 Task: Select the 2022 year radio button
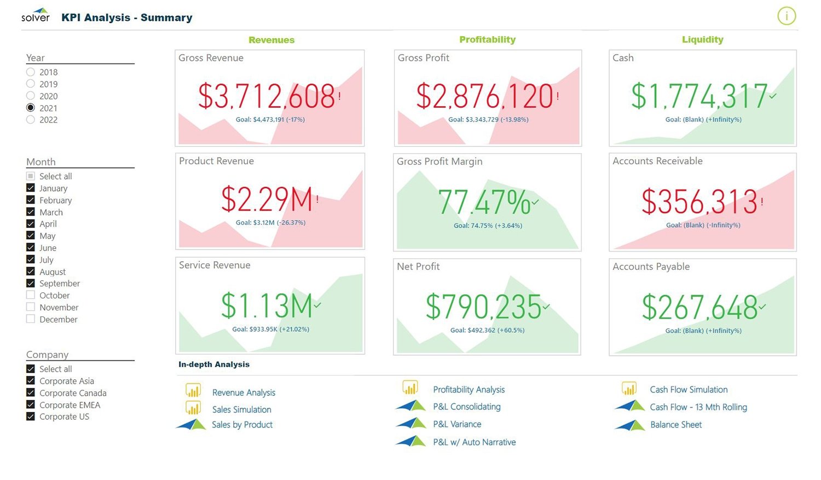pos(31,120)
